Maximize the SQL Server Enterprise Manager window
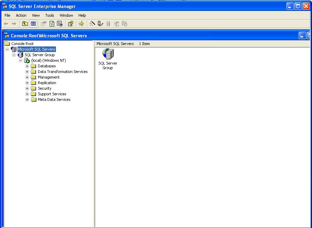Image resolution: width=312 pixels, height=228 pixels. coord(298,6)
